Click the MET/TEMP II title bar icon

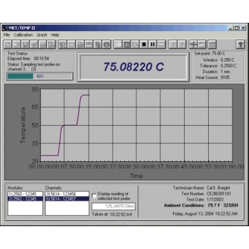click(6, 28)
